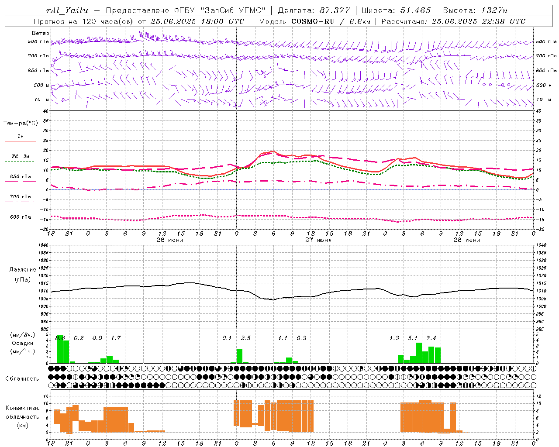
Task: Click the 7.4 precipitation total
Action: point(431,338)
